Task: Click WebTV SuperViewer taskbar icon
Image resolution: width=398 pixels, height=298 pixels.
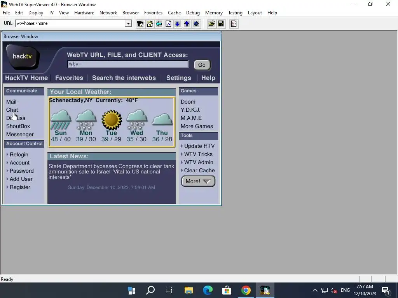Action: pyautogui.click(x=265, y=290)
